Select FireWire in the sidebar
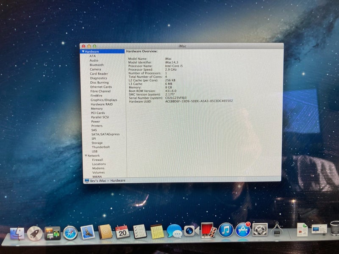 point(97,96)
